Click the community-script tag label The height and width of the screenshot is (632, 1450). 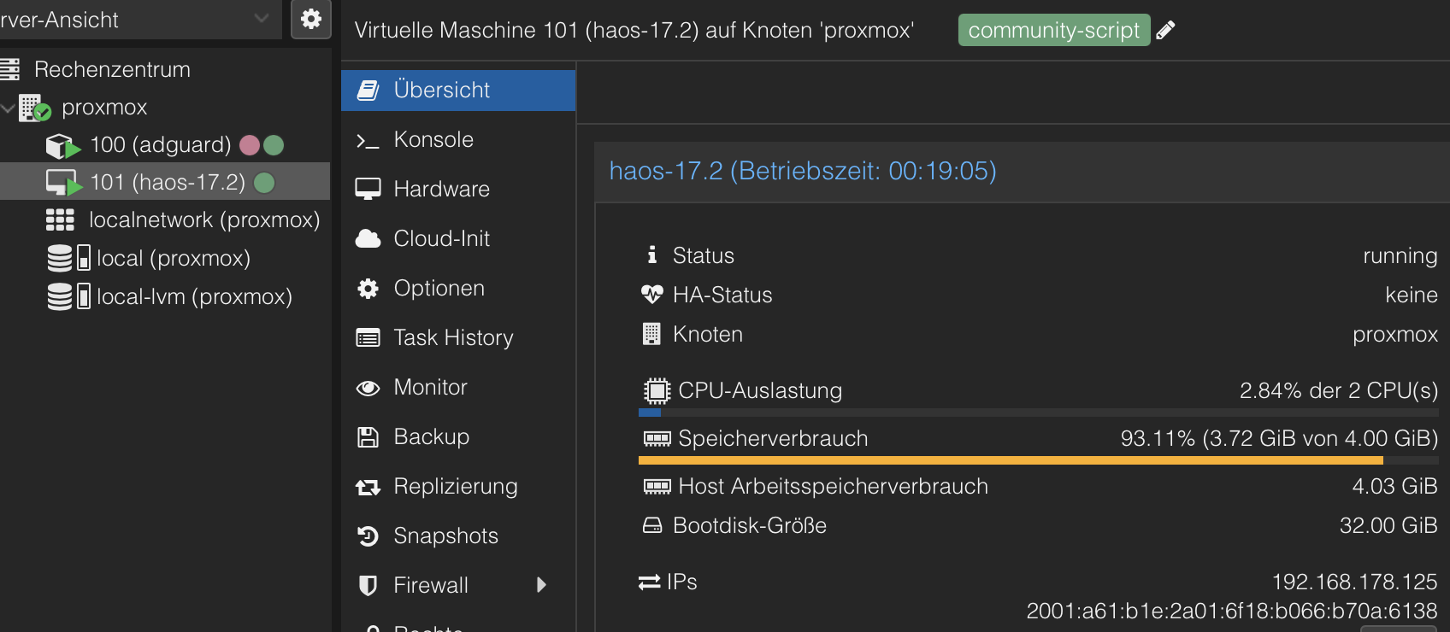coord(1054,31)
